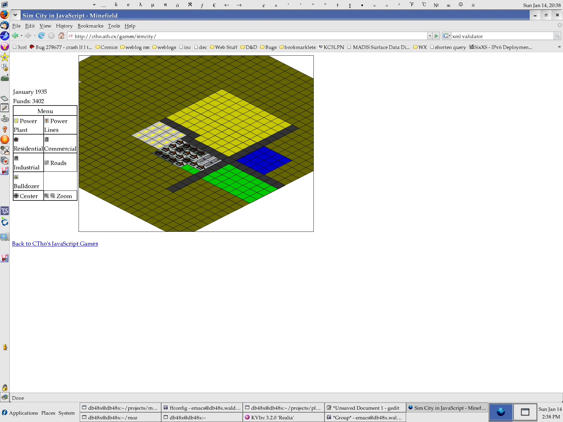Viewport: 563px width, 422px height.
Task: Open the purple V launcher in side panel
Action: click(5, 46)
